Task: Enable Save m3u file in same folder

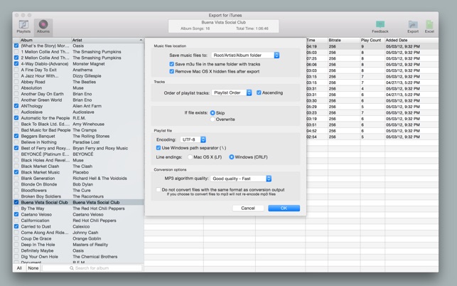Action: pos(171,64)
